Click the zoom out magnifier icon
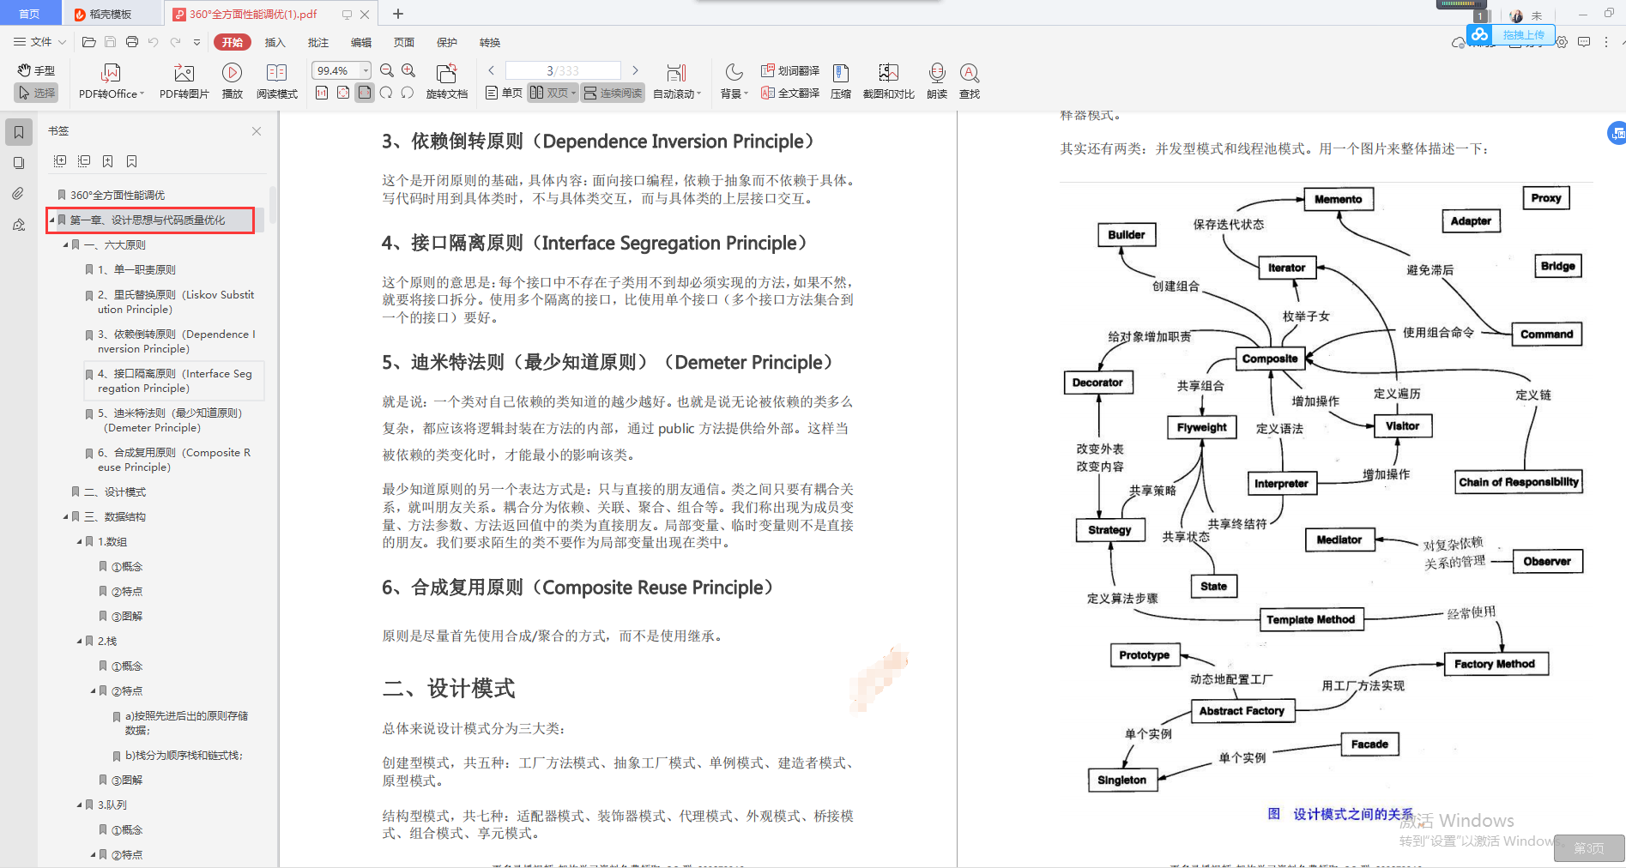Viewport: 1626px width, 868px height. pos(387,70)
